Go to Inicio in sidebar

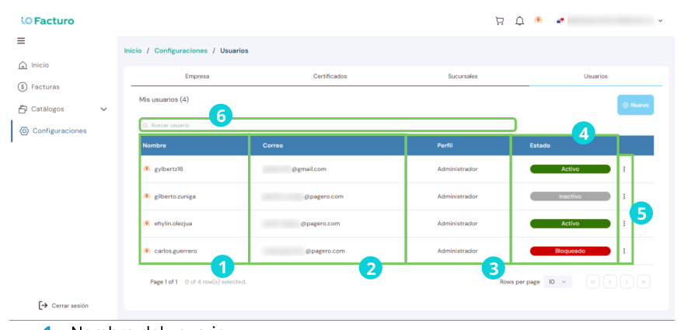34,65
